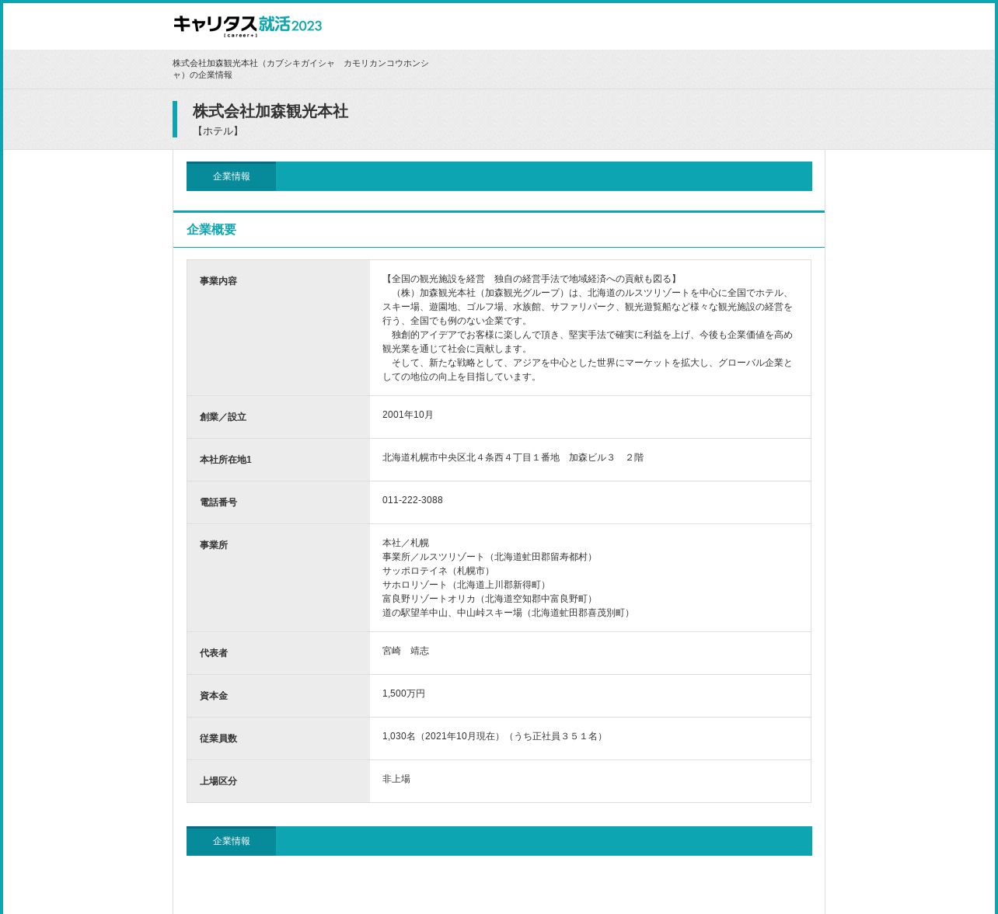This screenshot has width=998, height=914.
Task: Click the 本社所在地1 row label
Action: [225, 460]
